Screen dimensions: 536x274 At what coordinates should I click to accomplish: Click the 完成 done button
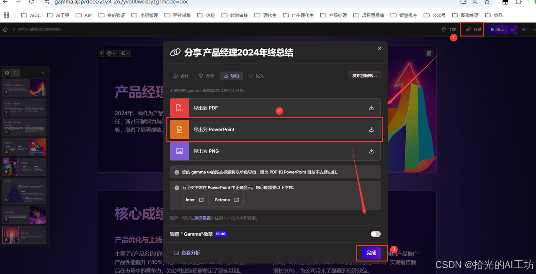(x=371, y=253)
